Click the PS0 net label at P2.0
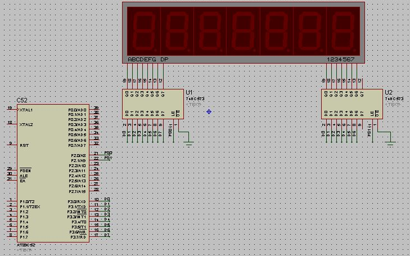The height and width of the screenshot is (256, 410). pos(108,152)
